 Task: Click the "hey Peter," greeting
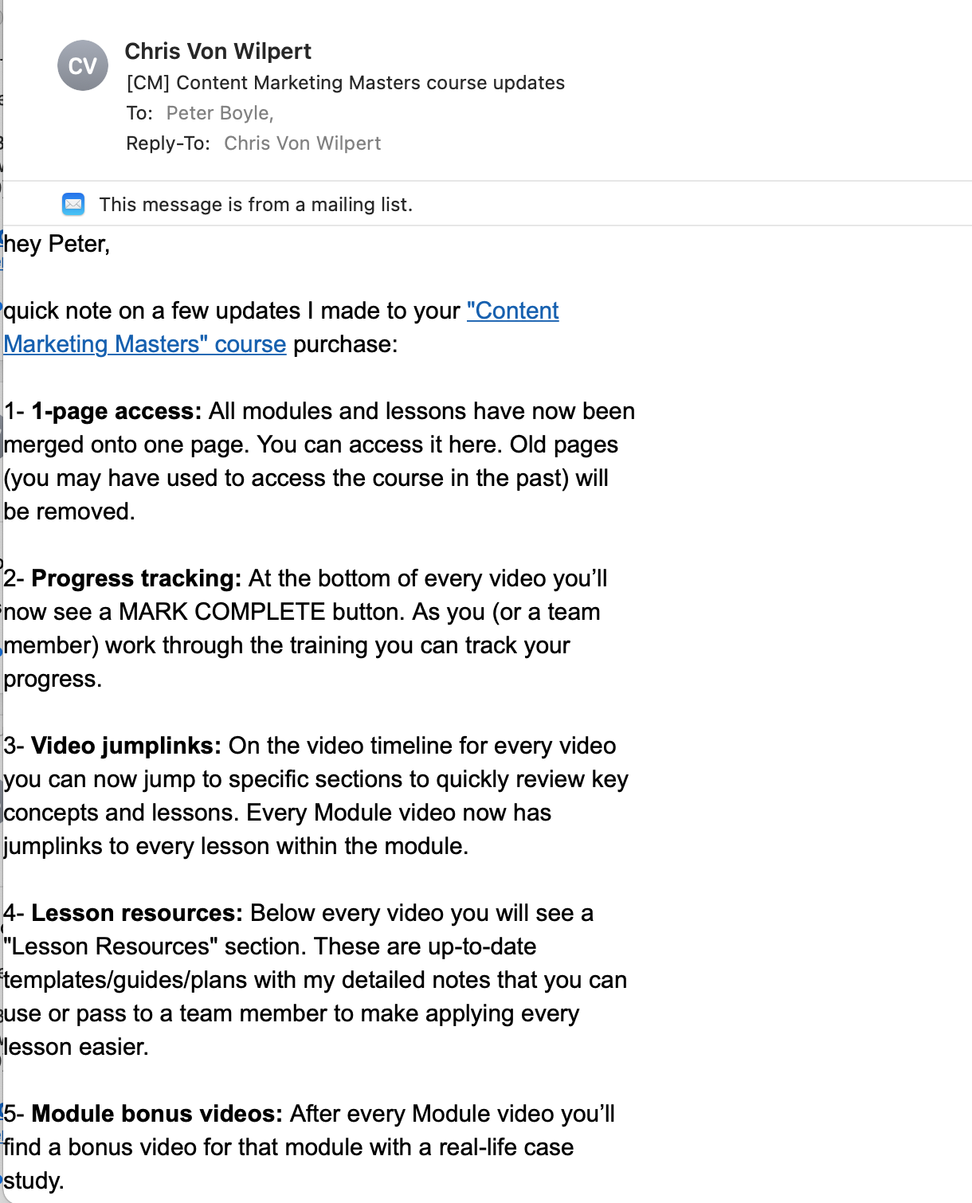57,244
